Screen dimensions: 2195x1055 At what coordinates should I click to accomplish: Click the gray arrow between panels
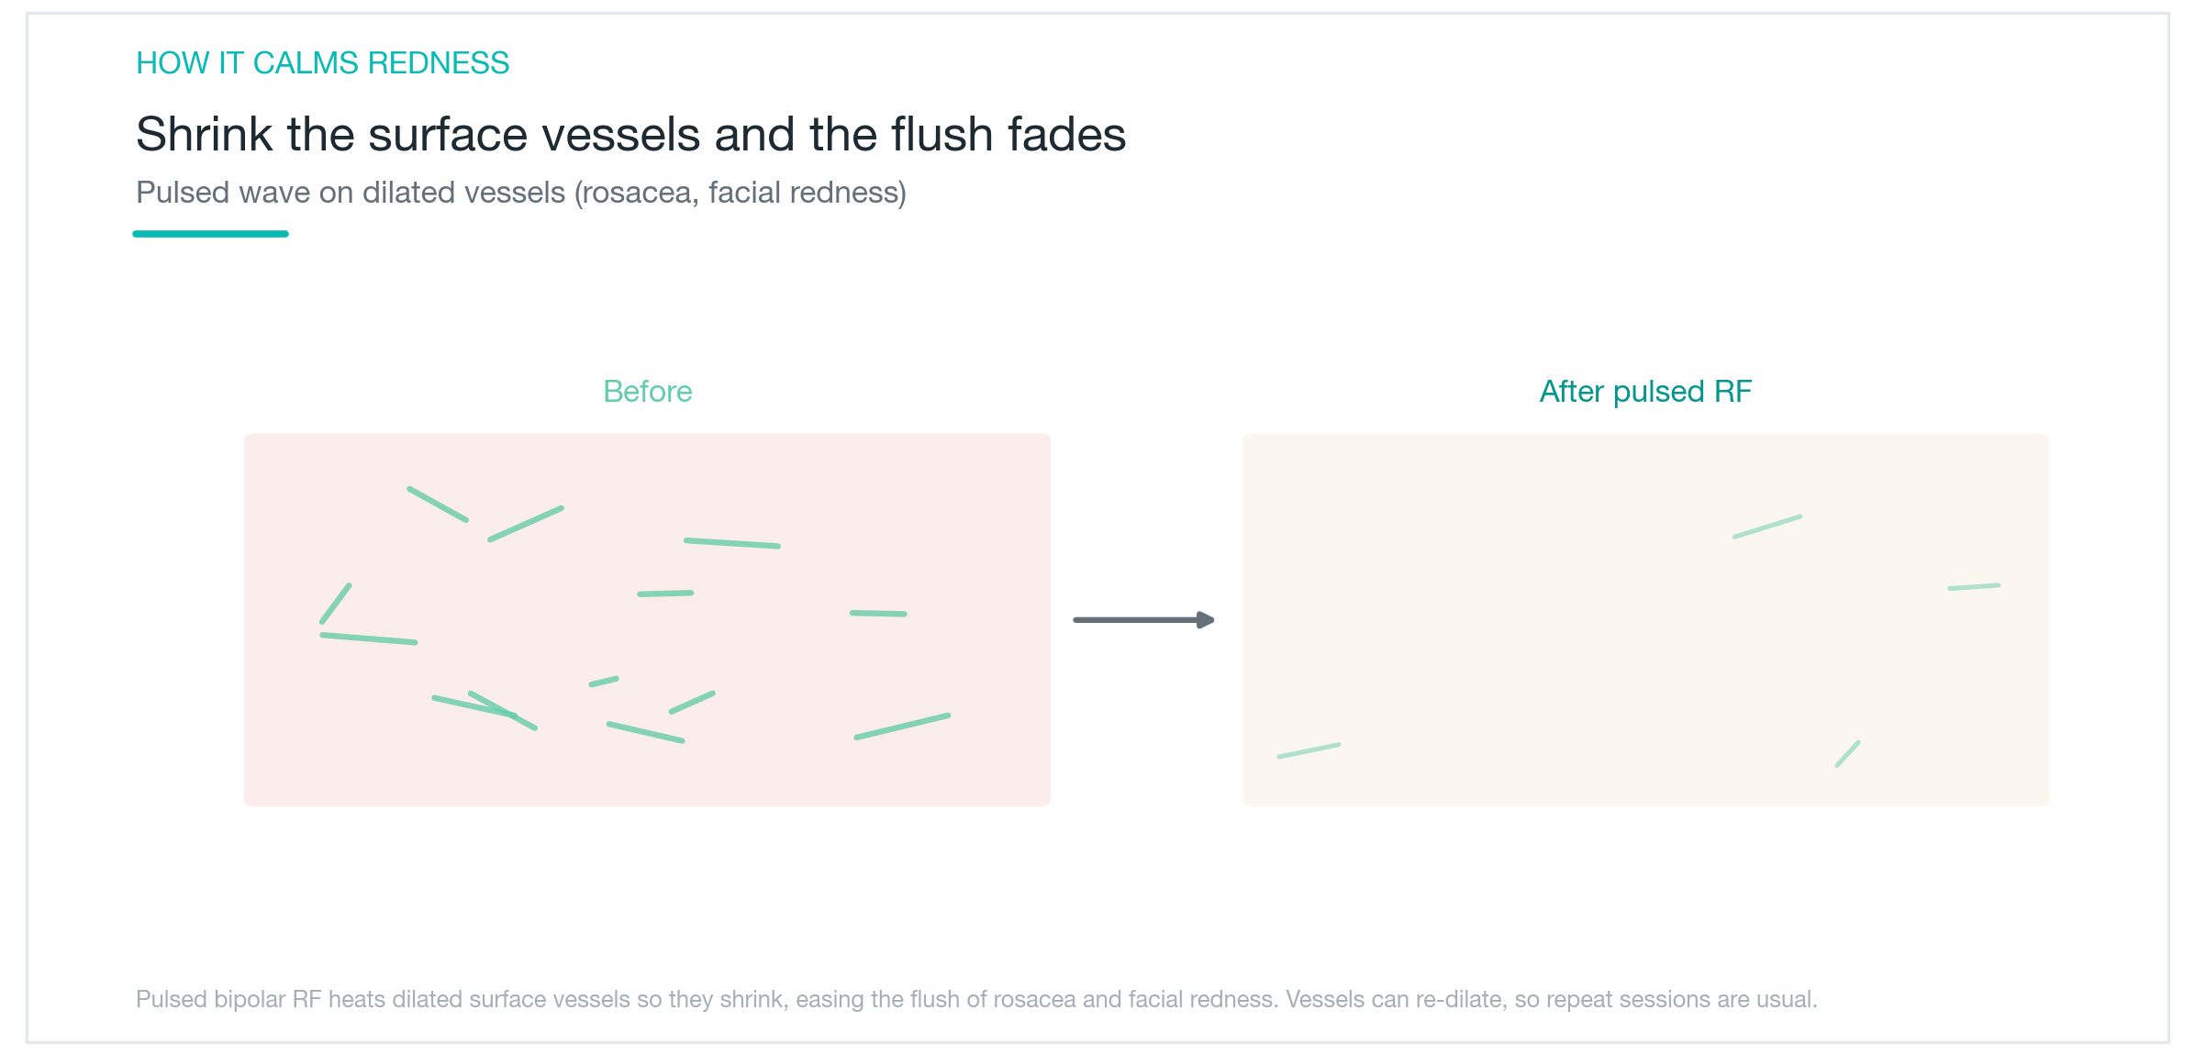(1143, 620)
